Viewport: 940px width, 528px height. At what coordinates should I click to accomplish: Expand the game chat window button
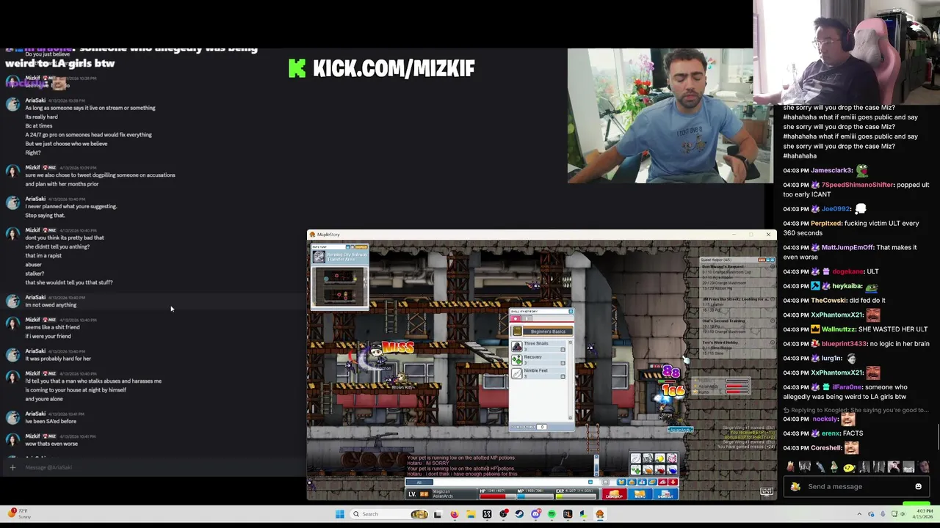pyautogui.click(x=590, y=482)
